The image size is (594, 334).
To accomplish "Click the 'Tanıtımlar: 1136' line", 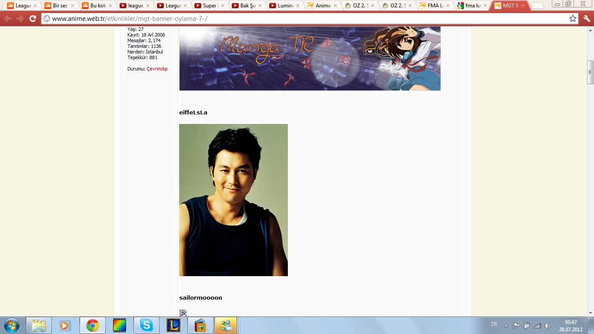I will 144,46.
